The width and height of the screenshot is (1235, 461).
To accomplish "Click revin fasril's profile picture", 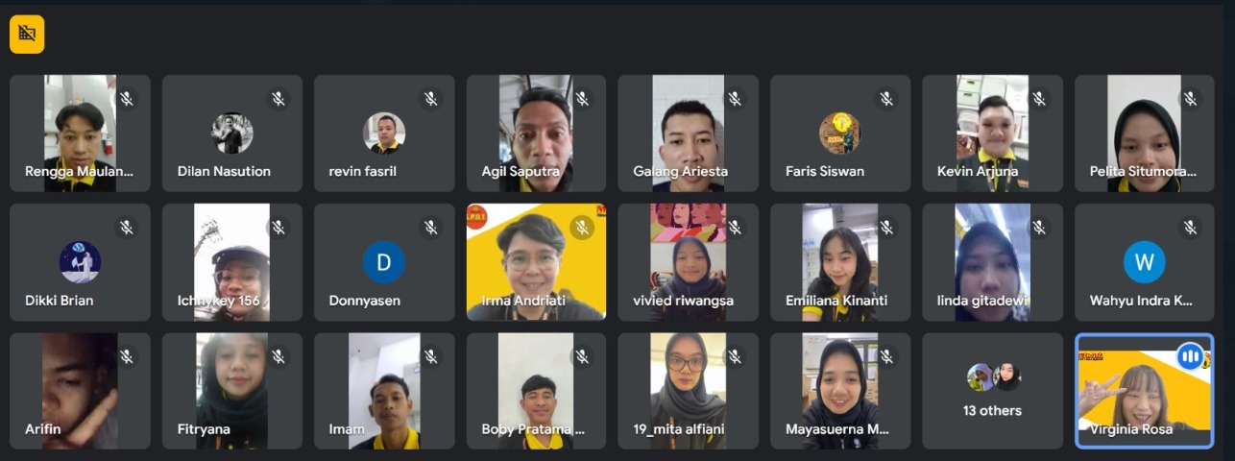I will 384,133.
